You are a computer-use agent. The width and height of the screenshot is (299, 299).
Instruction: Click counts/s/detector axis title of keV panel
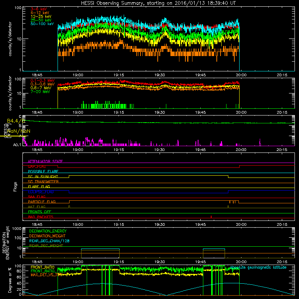point(10,39)
